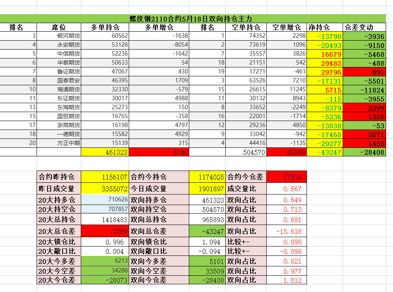Click the 成交量比 value 0.567
The width and height of the screenshot is (393, 292).
click(x=286, y=189)
